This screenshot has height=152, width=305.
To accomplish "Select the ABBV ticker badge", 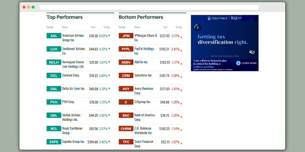I will 126,62.
